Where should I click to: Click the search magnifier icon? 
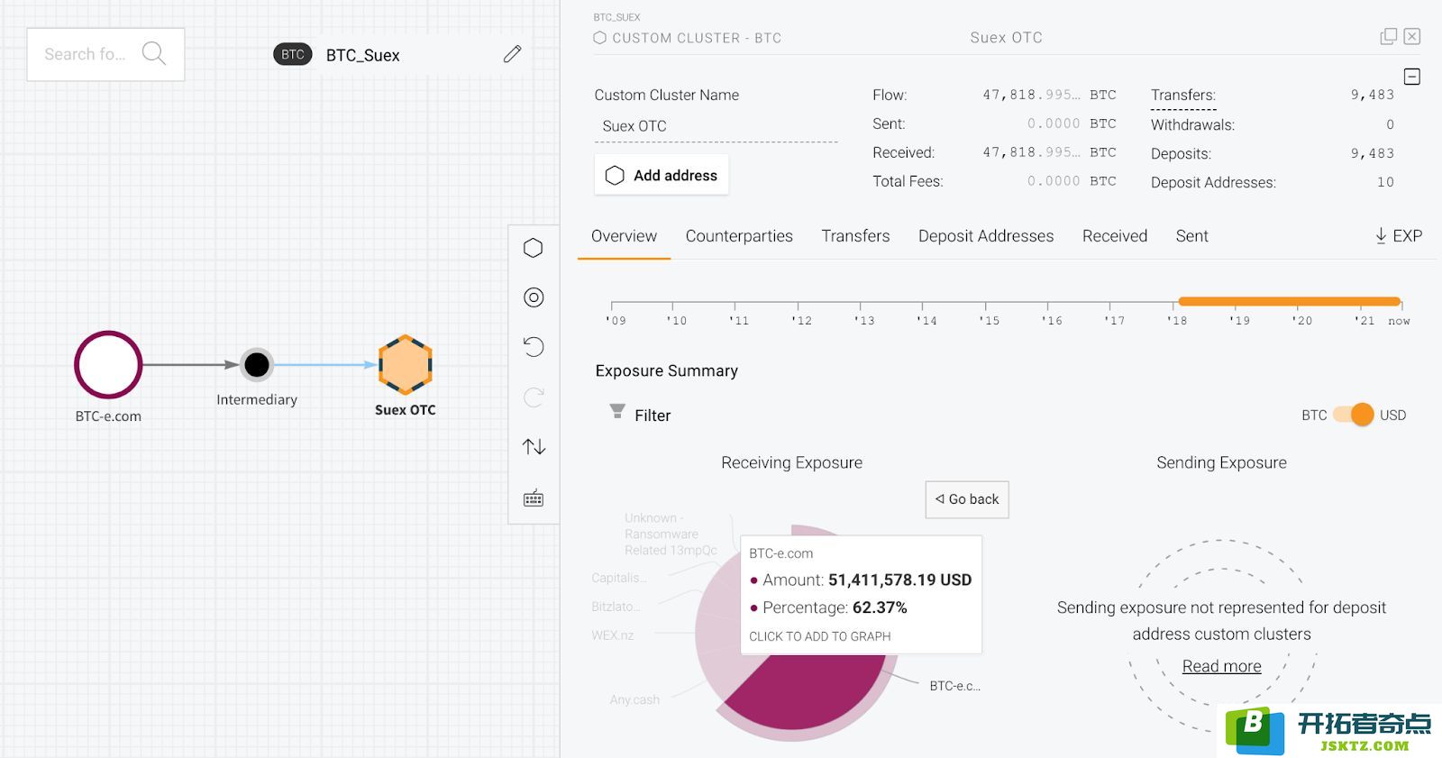point(154,54)
